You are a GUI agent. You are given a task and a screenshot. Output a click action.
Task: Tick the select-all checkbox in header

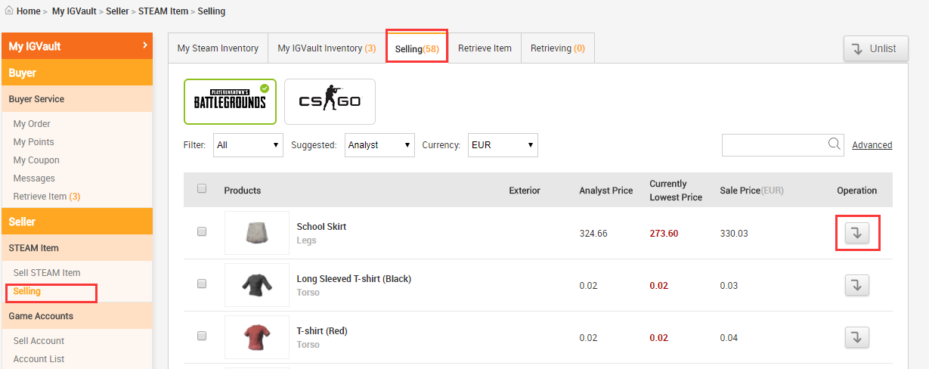pos(202,189)
